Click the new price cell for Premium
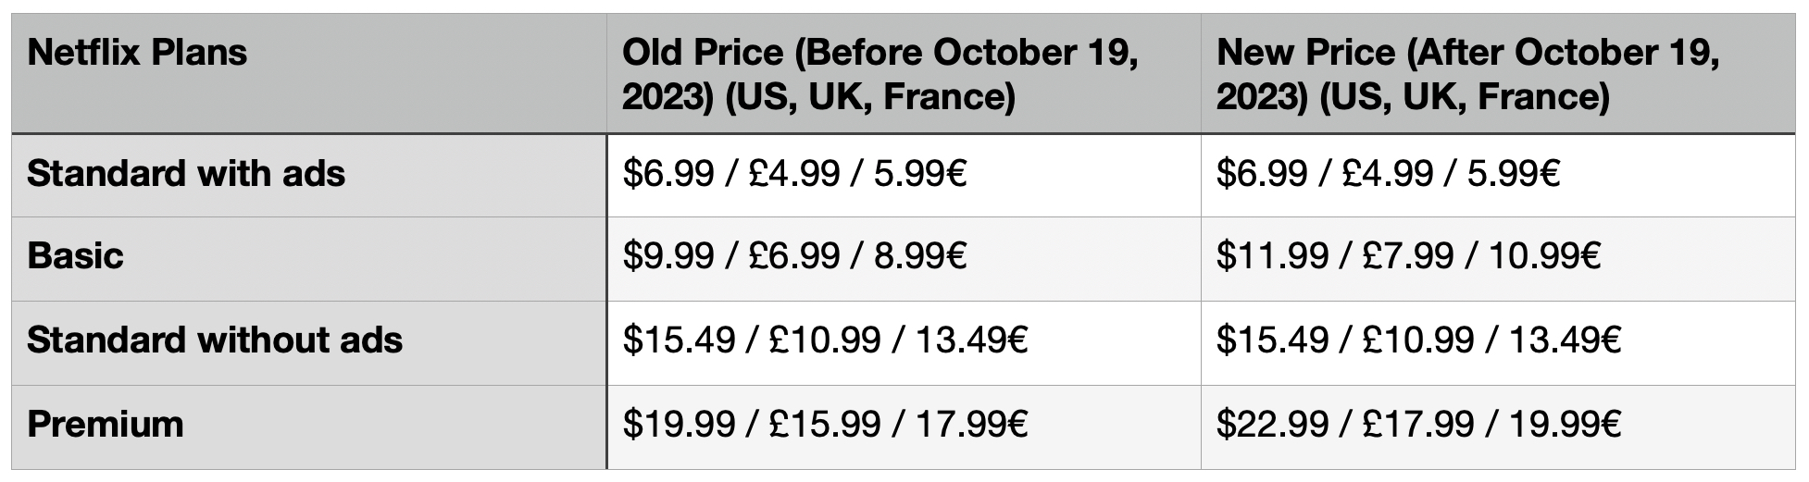1809x482 pixels. click(1418, 425)
